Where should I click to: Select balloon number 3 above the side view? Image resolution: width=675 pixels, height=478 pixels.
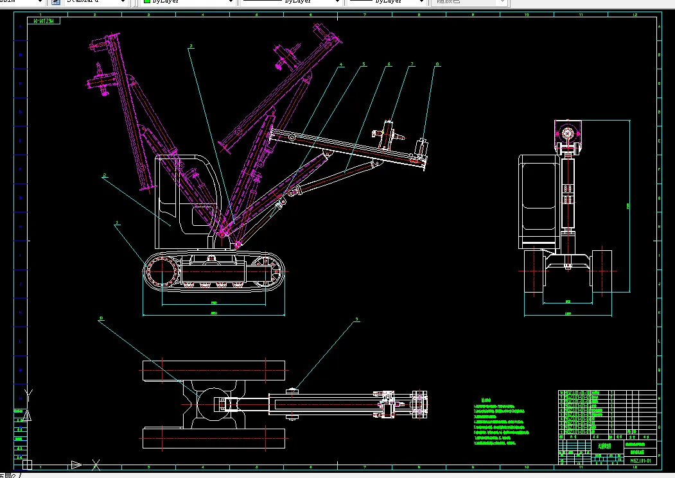(x=191, y=46)
